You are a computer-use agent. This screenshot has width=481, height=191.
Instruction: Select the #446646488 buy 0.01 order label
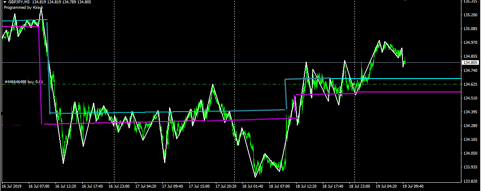click(24, 81)
